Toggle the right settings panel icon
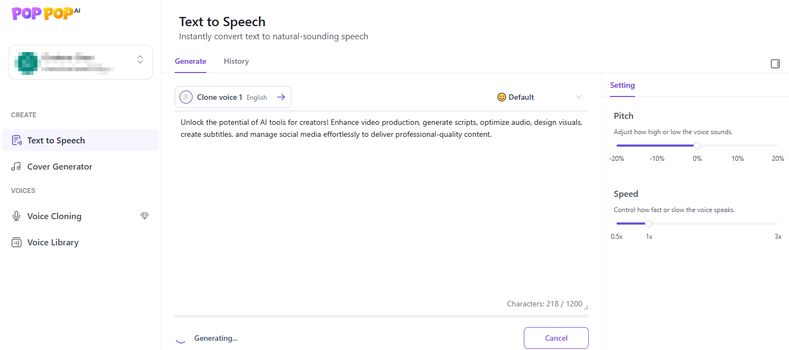 coord(775,64)
